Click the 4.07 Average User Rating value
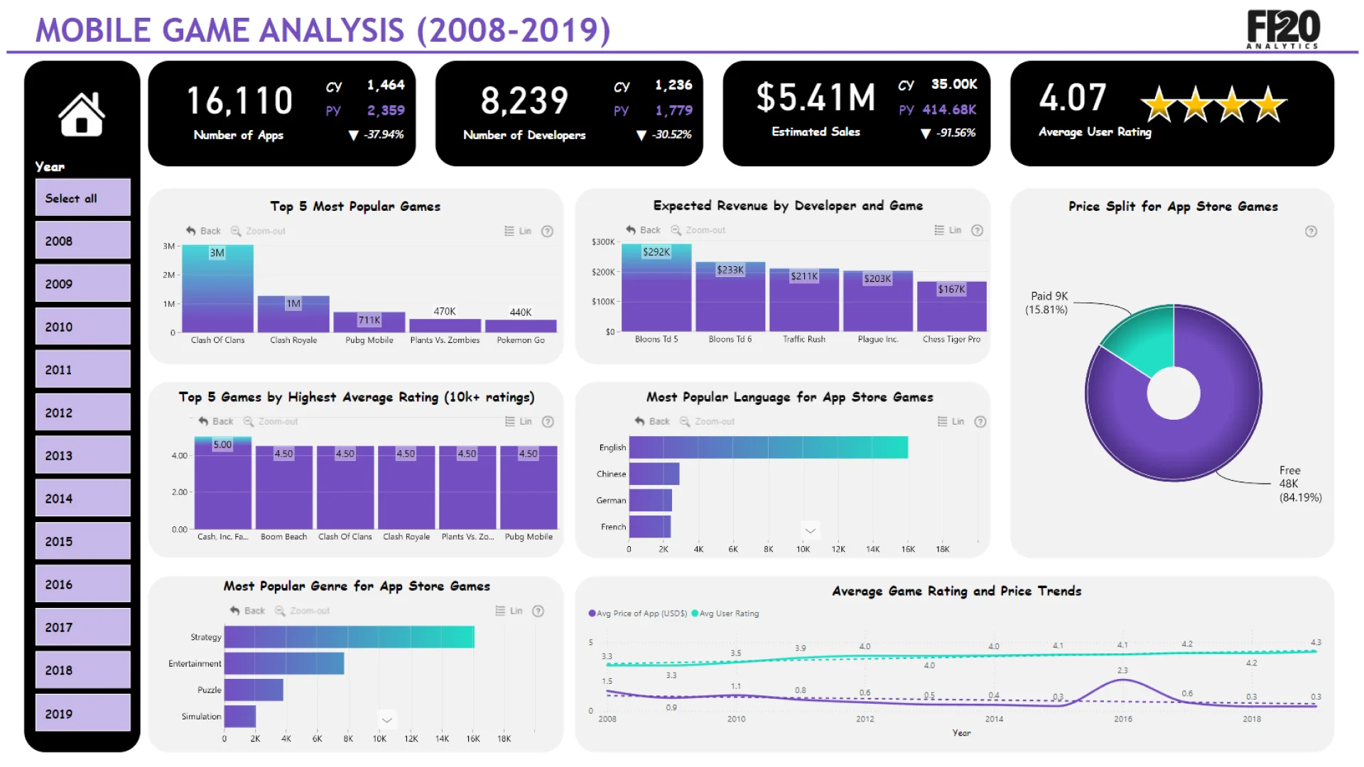Screen dimensions: 1364x767 click(x=1073, y=98)
